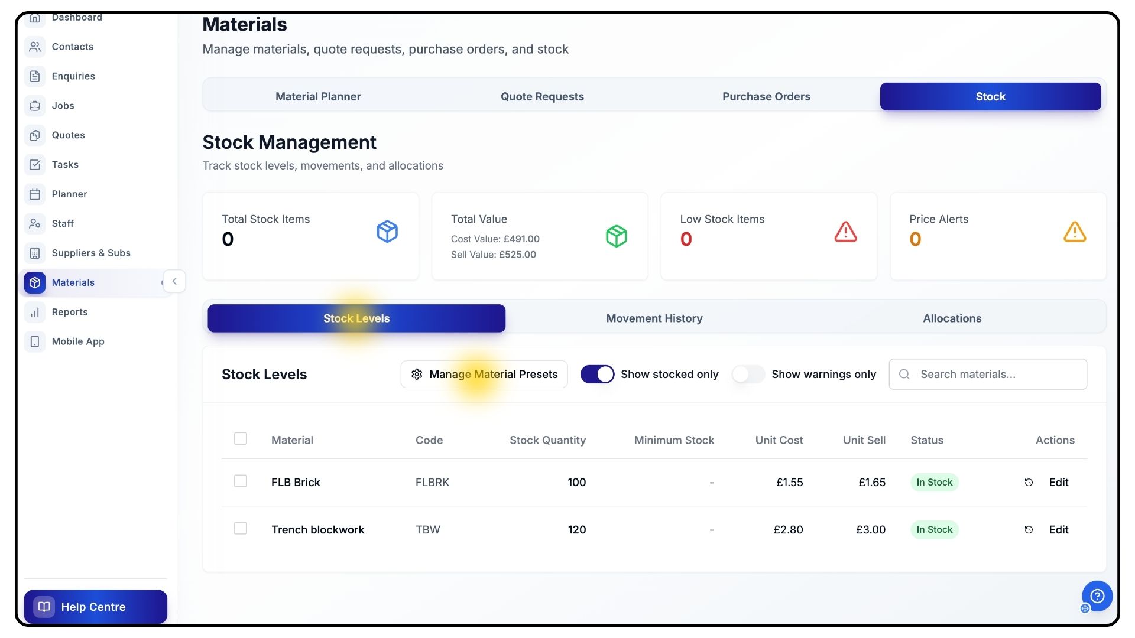Click the Contacts sidebar icon
Viewport: 1135px width, 638px height.
click(x=35, y=47)
